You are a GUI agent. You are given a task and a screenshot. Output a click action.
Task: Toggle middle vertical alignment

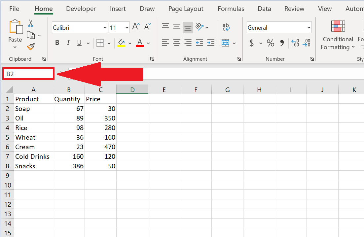pos(177,26)
